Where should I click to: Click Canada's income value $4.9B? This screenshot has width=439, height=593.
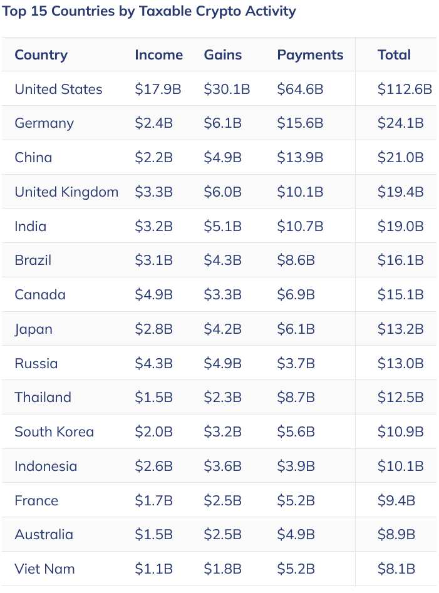(x=153, y=294)
